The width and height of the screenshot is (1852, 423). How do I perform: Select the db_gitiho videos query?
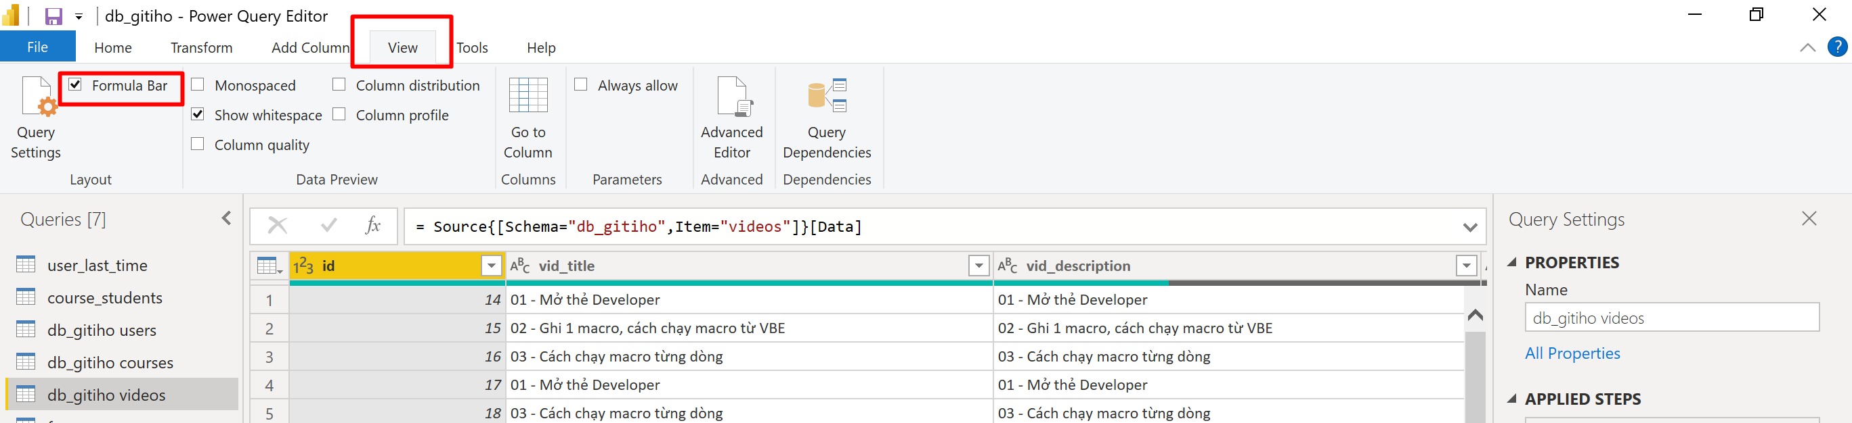point(122,395)
